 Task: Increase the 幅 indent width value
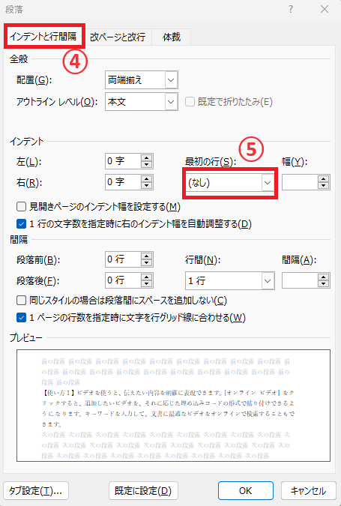[323, 179]
